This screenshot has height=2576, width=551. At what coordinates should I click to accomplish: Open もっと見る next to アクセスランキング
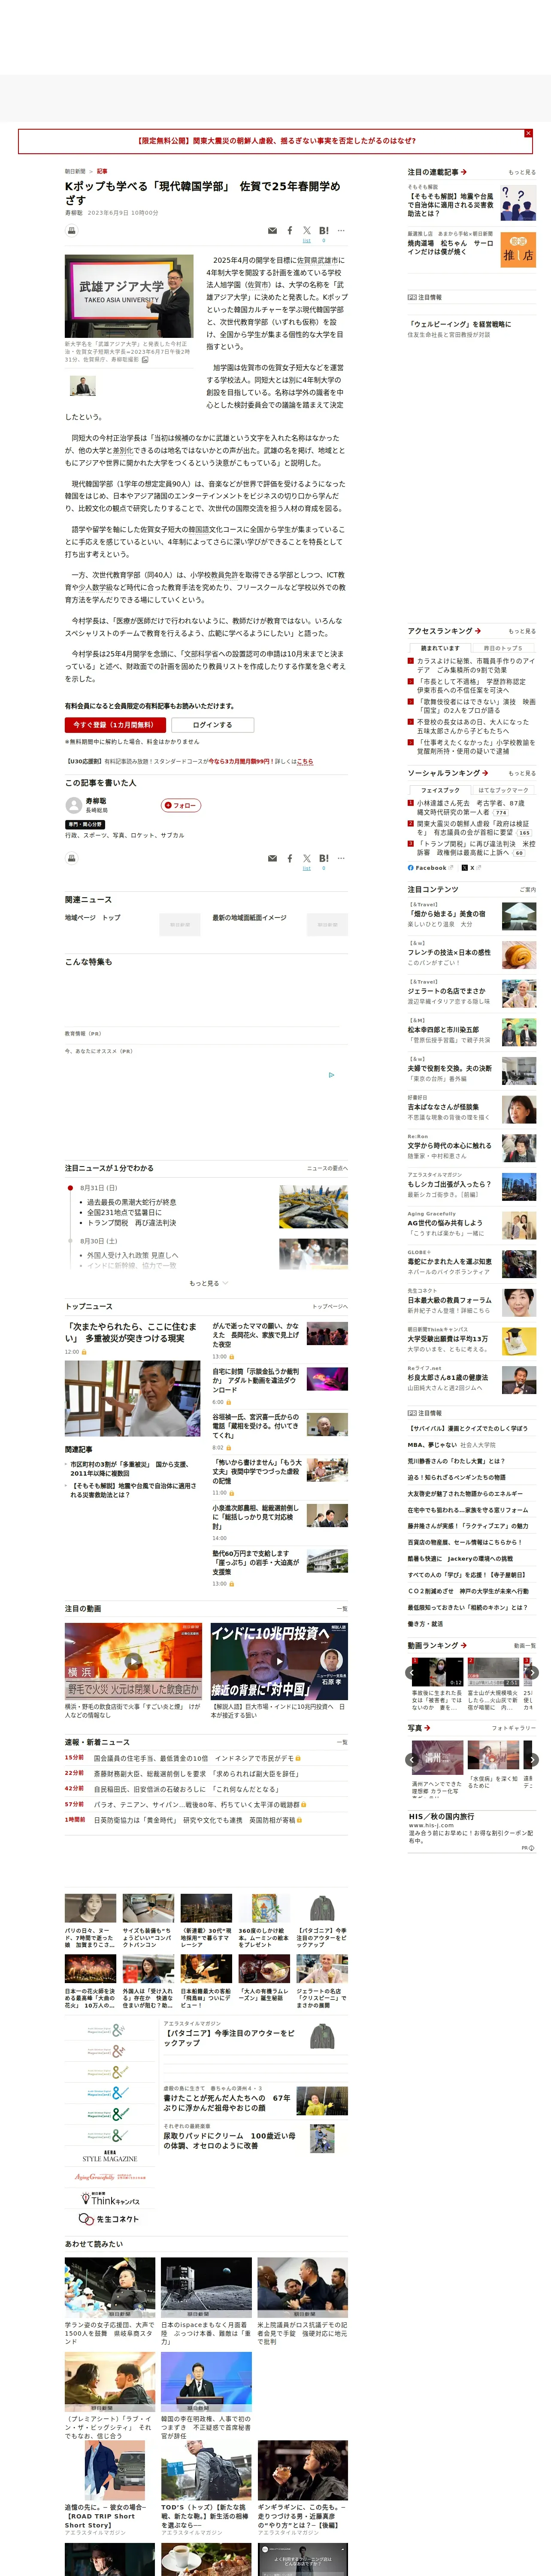pyautogui.click(x=521, y=631)
